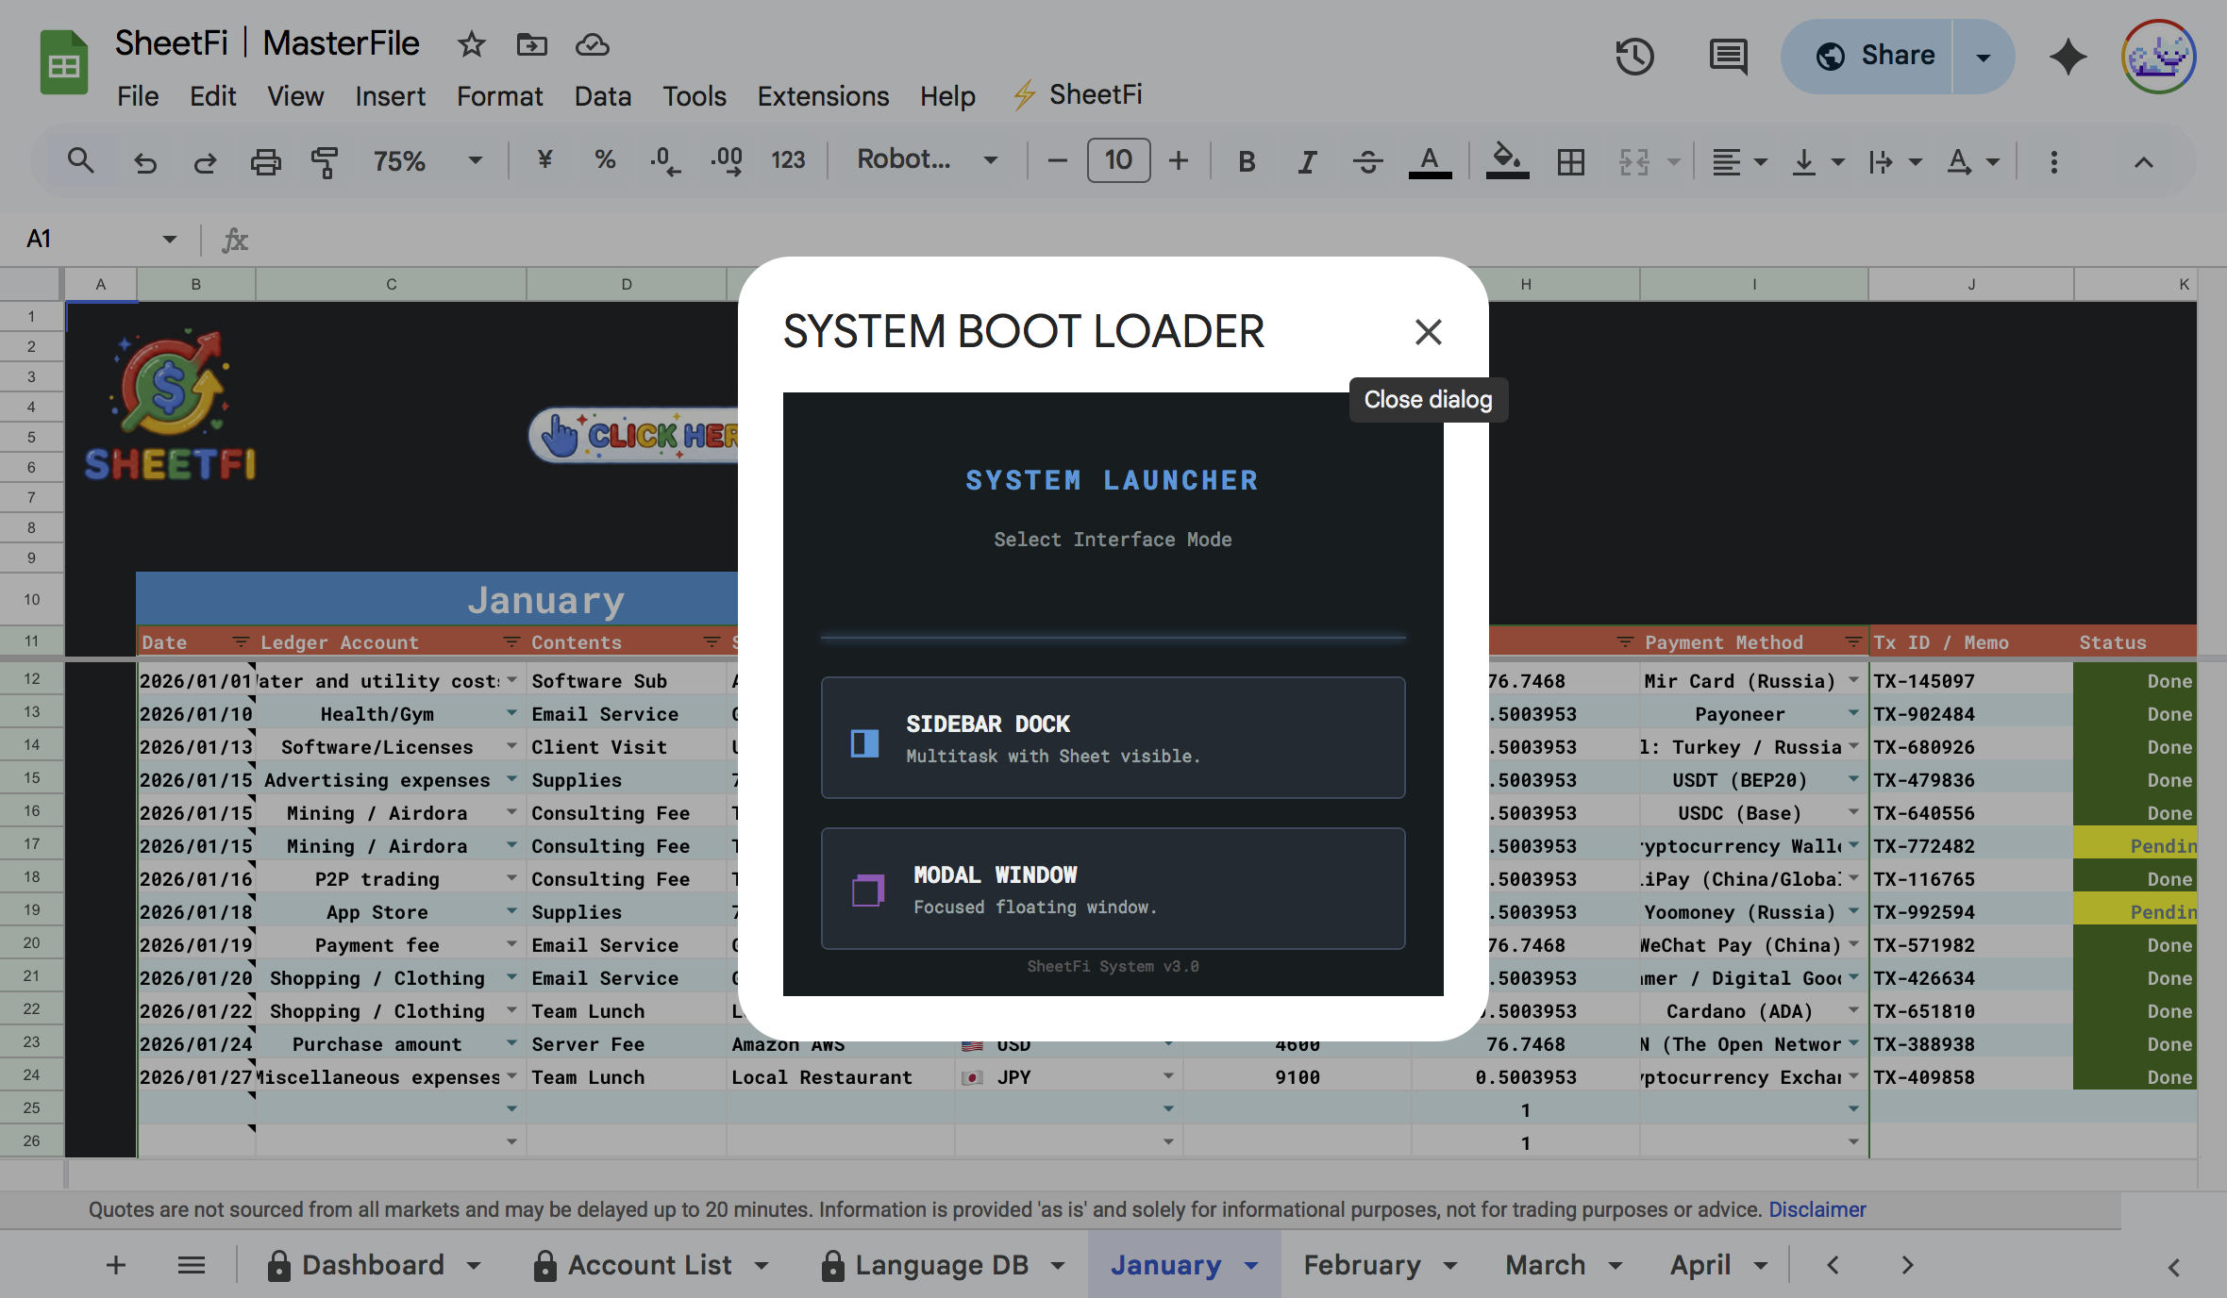Star the SheetFi MasterFile document
2227x1298 pixels.
pos(471,44)
